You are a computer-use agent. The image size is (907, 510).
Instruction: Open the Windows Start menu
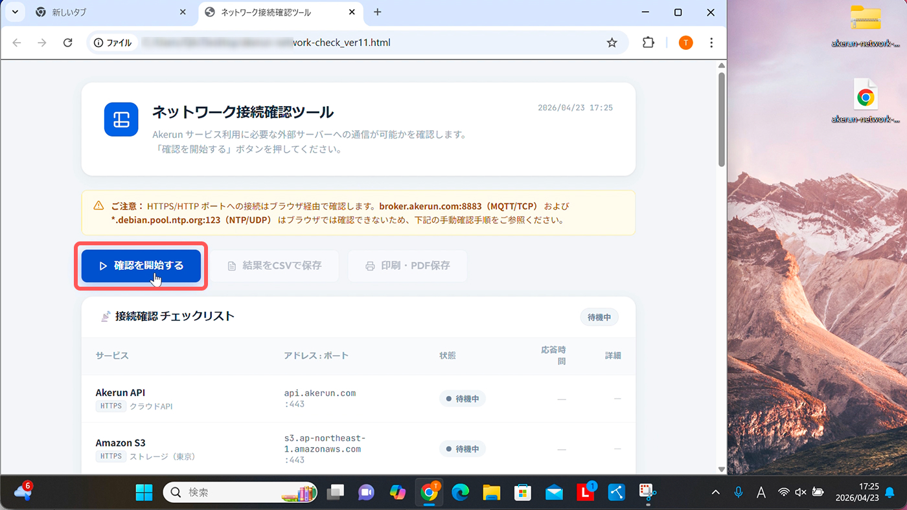(144, 493)
